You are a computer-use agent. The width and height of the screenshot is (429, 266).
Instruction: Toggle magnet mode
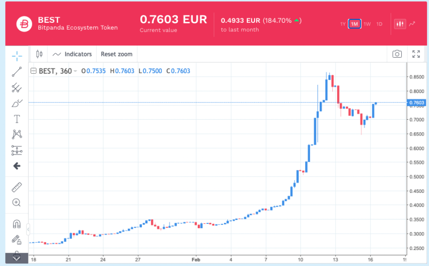(17, 224)
